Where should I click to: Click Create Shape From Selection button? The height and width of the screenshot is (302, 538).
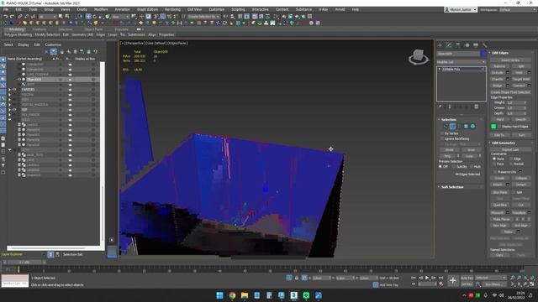(510, 92)
